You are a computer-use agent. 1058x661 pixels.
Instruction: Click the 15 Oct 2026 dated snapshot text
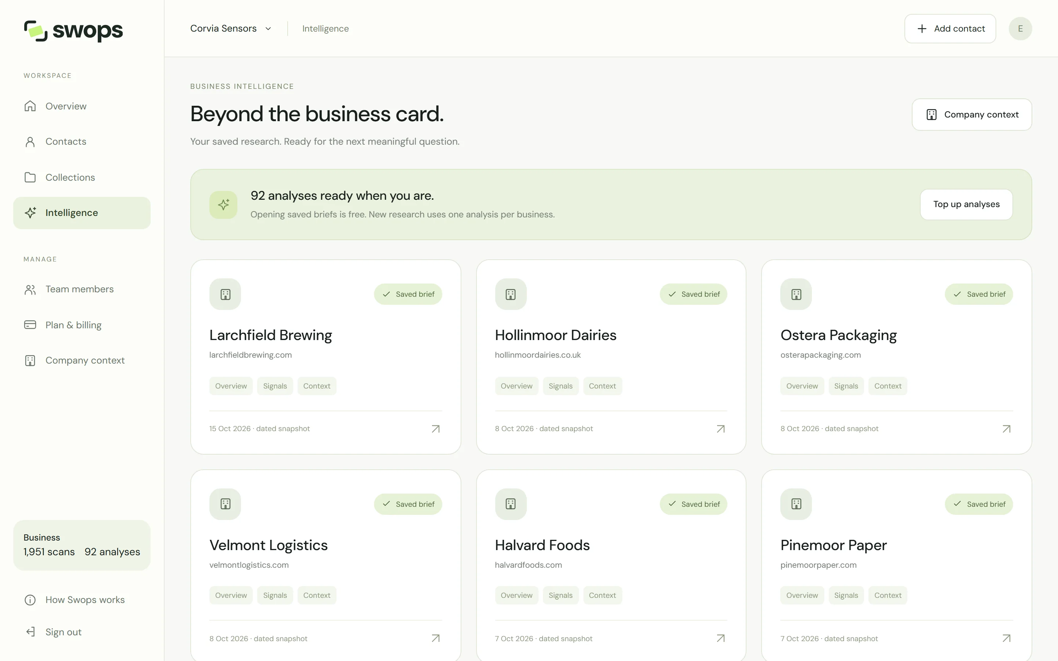point(259,429)
